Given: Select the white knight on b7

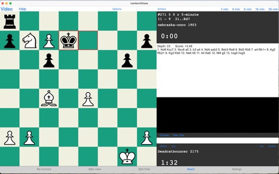Looking at the screenshot, I should (30, 40).
